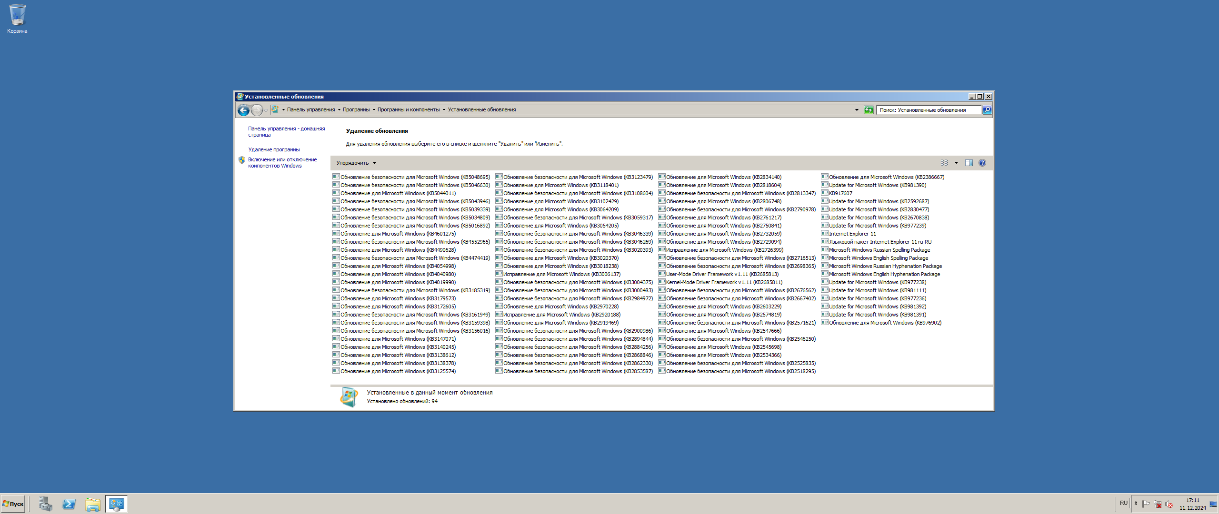Image resolution: width=1219 pixels, height=514 pixels.
Task: Select update KB2834140
Action: (x=719, y=177)
